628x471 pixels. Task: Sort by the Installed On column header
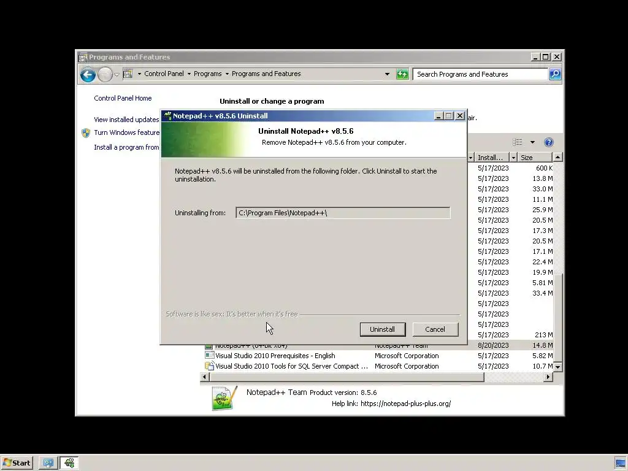(x=492, y=158)
